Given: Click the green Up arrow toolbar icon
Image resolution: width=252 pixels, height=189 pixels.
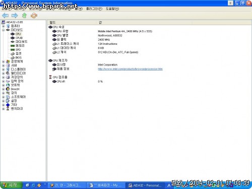Looking at the screenshot, I should tap(25, 16).
